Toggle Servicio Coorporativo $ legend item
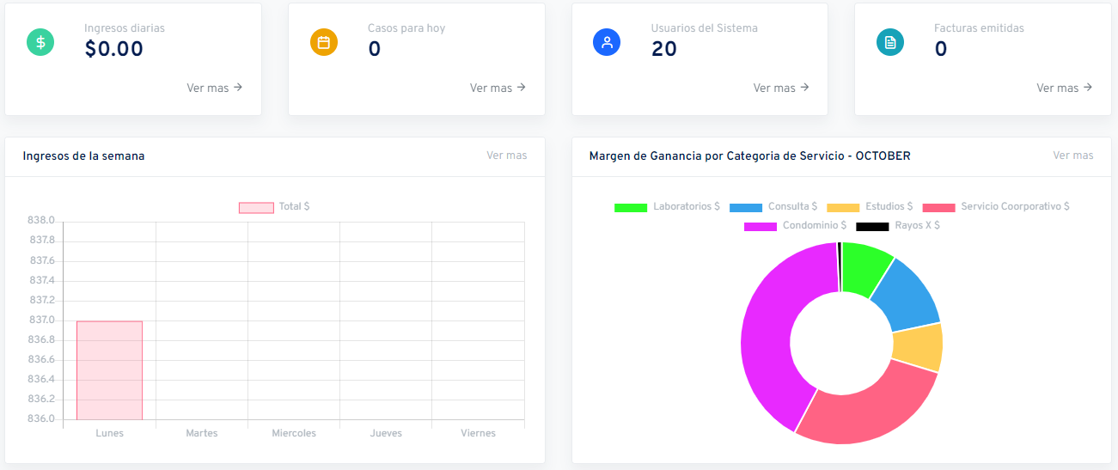This screenshot has height=470, width=1118. [995, 207]
